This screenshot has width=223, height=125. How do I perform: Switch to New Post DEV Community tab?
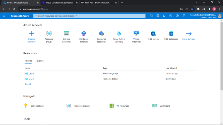(x=97, y=3)
